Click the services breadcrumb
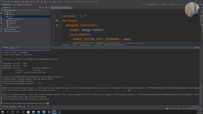203x114 pixels. point(75,45)
